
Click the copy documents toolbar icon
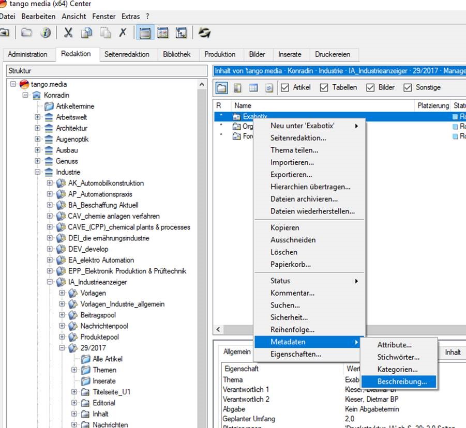87,33
